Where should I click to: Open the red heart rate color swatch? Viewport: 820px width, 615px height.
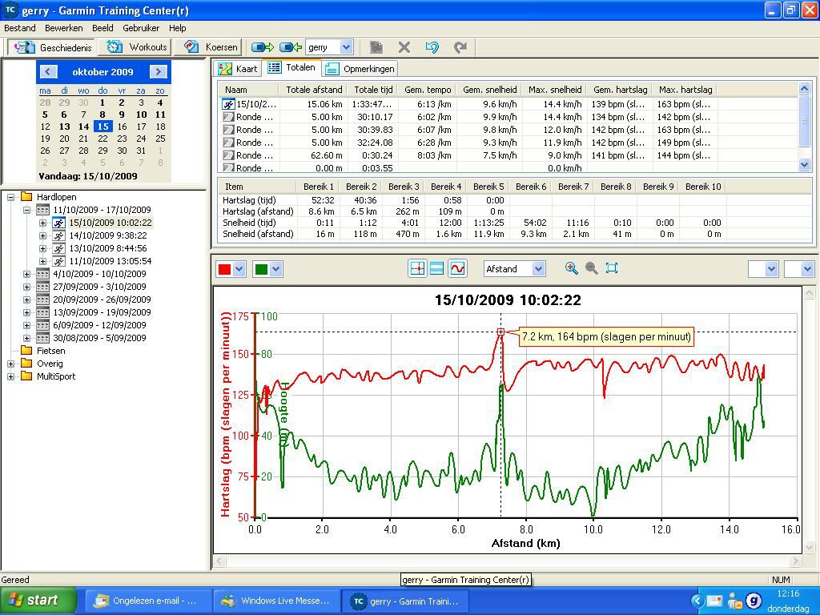pyautogui.click(x=225, y=269)
